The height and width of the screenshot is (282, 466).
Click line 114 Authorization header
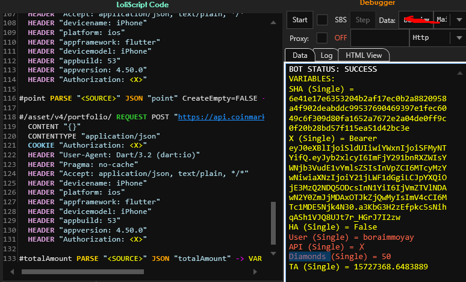tap(87, 80)
